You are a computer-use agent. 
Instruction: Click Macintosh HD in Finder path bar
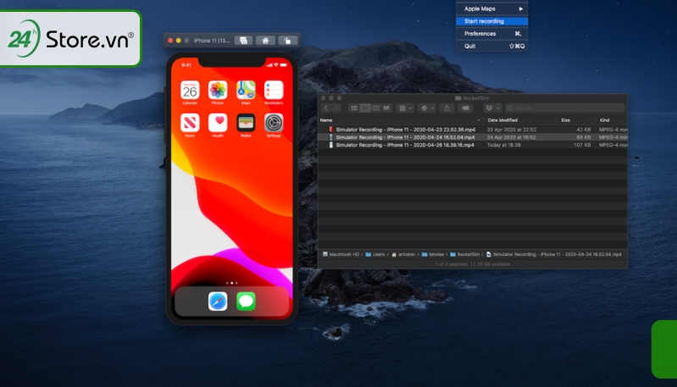tap(341, 255)
